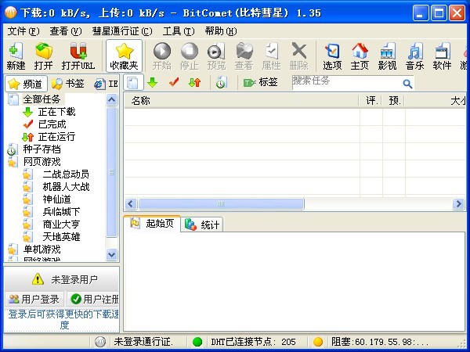This screenshot has width=470, height=352.
Task: Click the 用户注册 button
Action: pos(94,299)
